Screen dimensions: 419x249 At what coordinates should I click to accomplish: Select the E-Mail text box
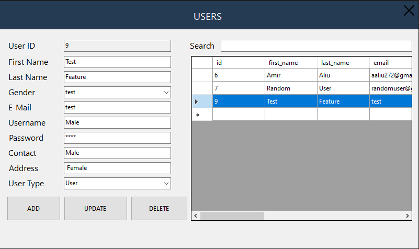click(117, 107)
